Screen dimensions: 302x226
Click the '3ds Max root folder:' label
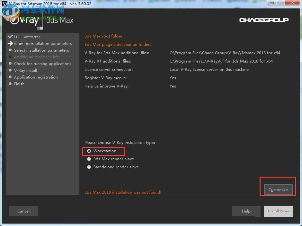[x=104, y=36]
